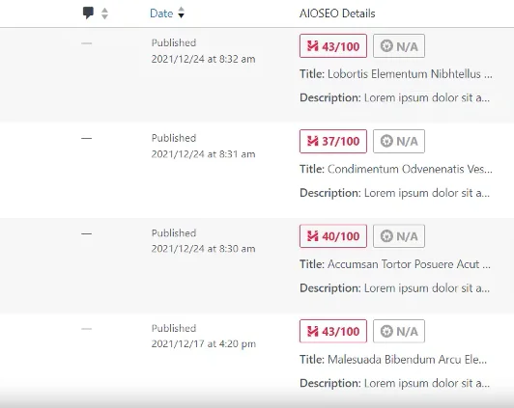Click the 43/100 score for Malesuada post
This screenshot has height=408, width=514.
333,332
